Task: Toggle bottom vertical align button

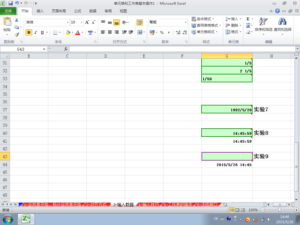Action: 117,22
